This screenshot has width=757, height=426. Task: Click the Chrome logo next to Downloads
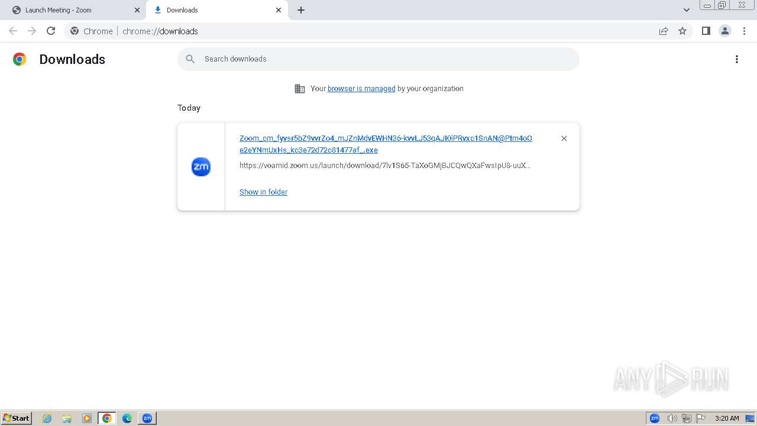coord(20,59)
